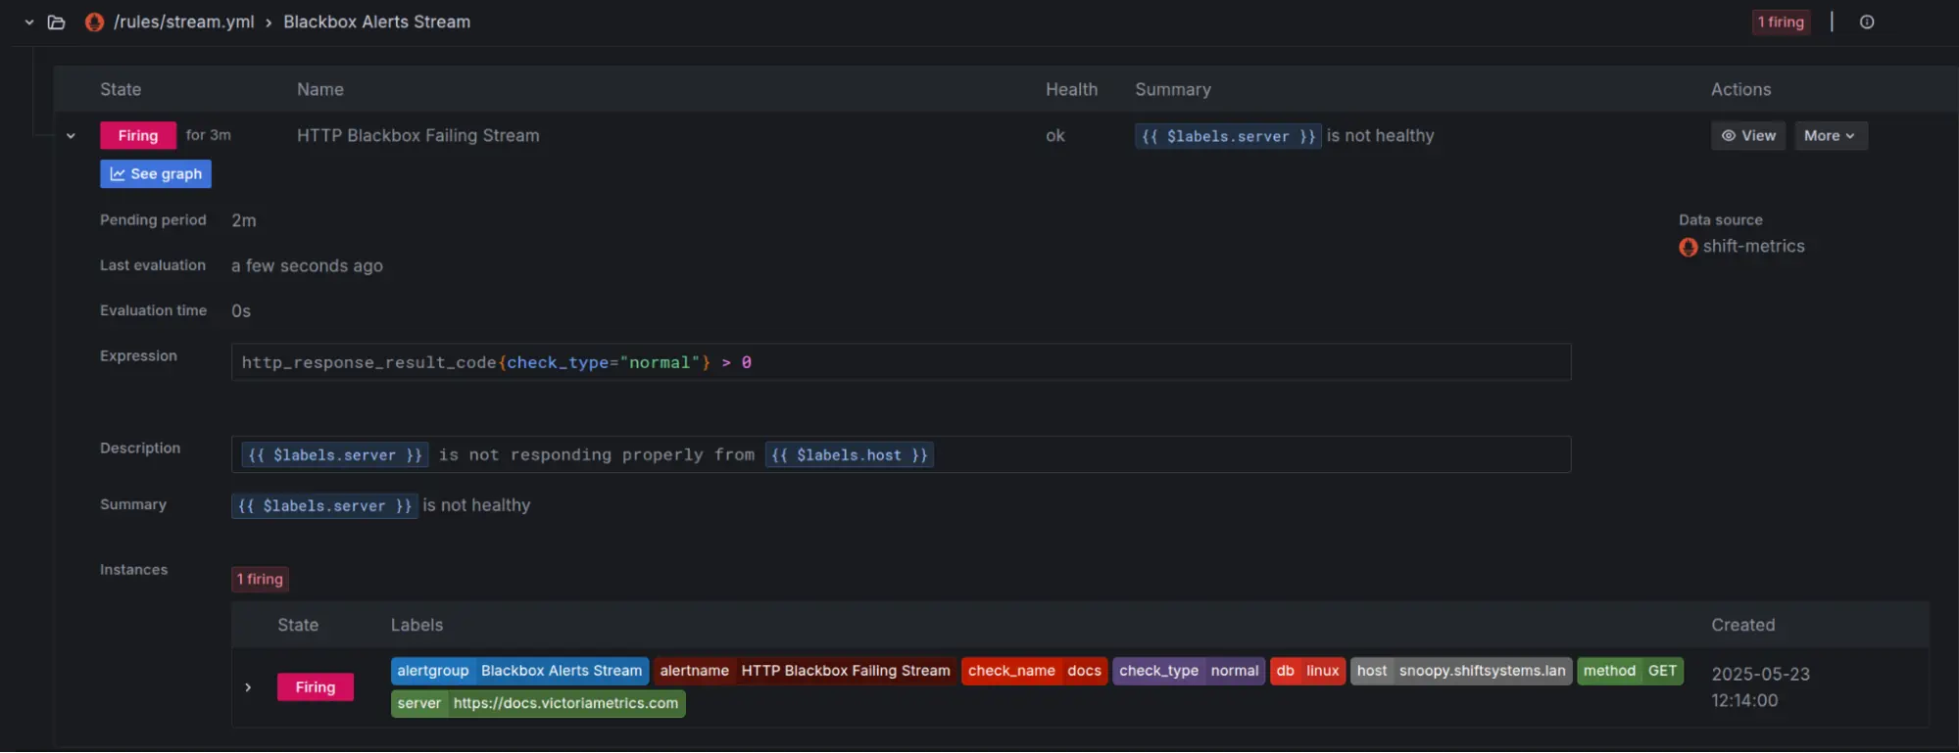
Task: Click the alertgroup Blackbox Alerts Stream label
Action: [x=519, y=671]
